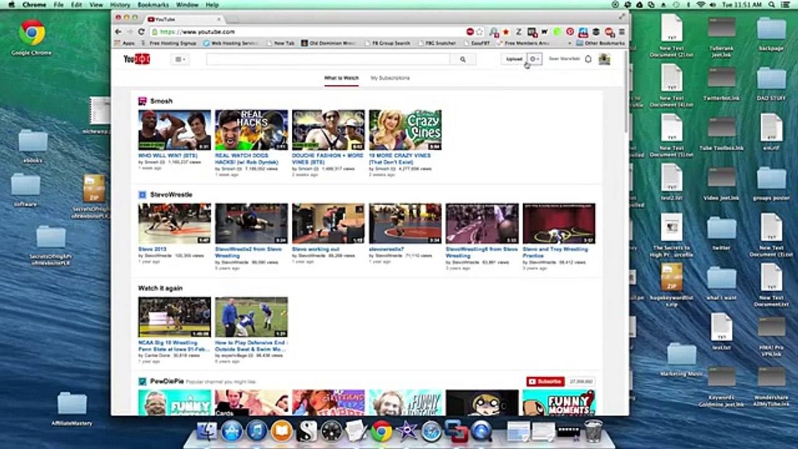Open the YouTube settings gear dropdown
This screenshot has width=798, height=449.
pos(534,59)
